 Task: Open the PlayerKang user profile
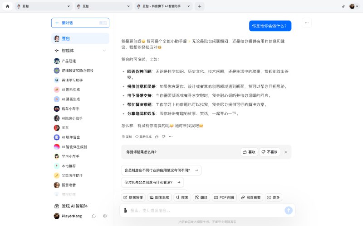coord(69,216)
